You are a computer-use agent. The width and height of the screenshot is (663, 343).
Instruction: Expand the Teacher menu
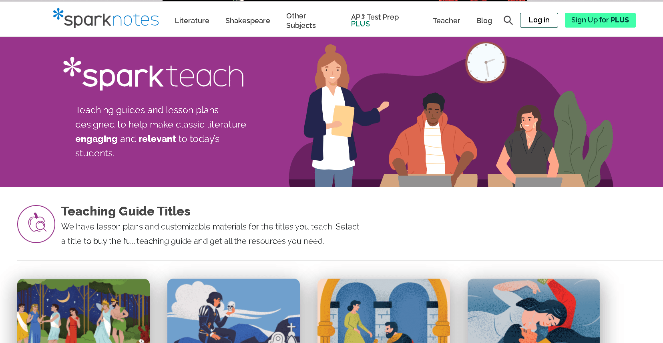pos(446,21)
